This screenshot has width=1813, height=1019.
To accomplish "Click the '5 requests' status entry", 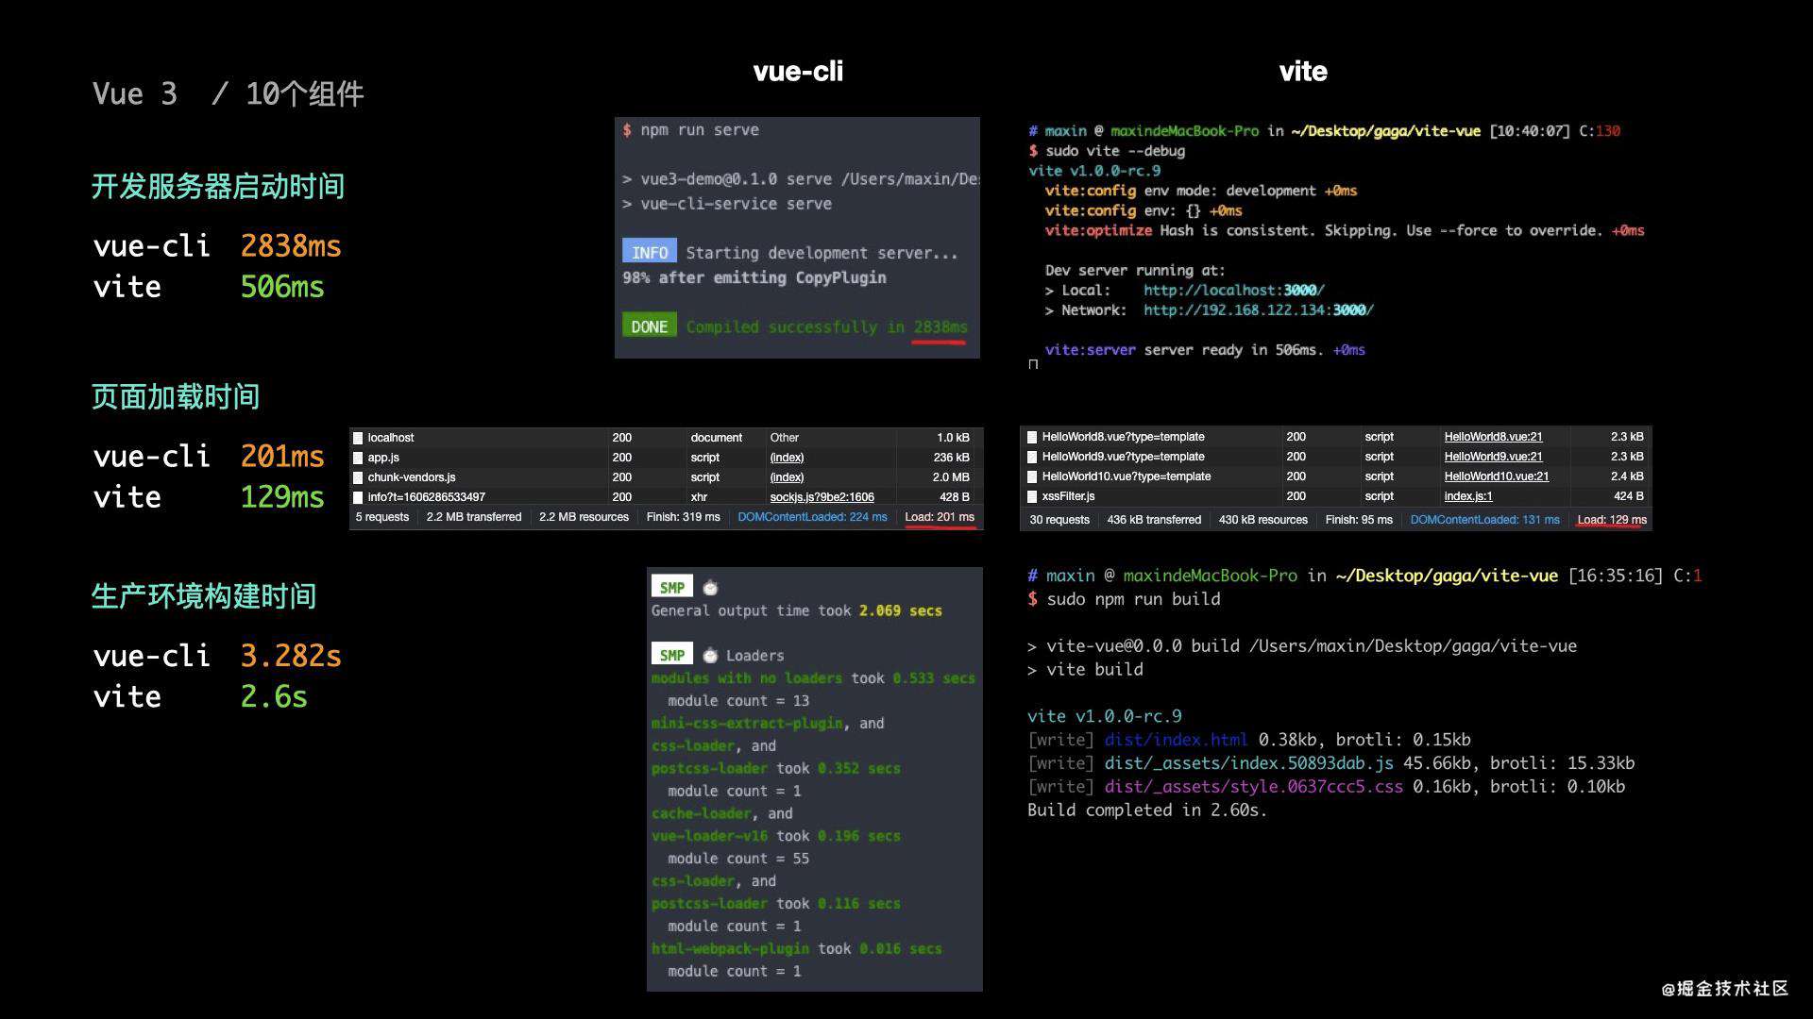I will point(382,517).
